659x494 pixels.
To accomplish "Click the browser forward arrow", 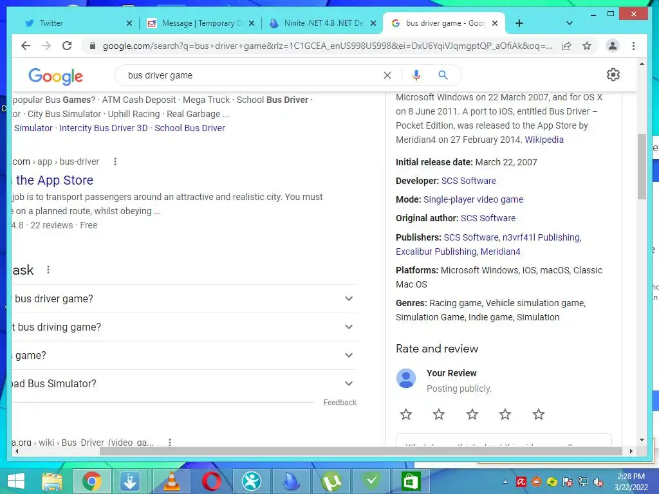I will (46, 46).
